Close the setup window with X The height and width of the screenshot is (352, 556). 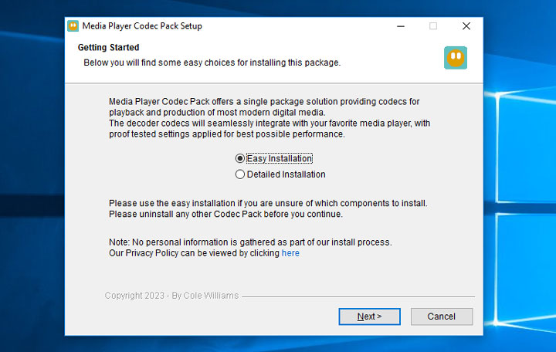pyautogui.click(x=466, y=26)
